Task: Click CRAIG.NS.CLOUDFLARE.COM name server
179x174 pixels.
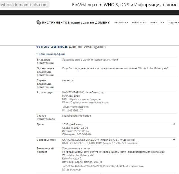Action: 80,140
